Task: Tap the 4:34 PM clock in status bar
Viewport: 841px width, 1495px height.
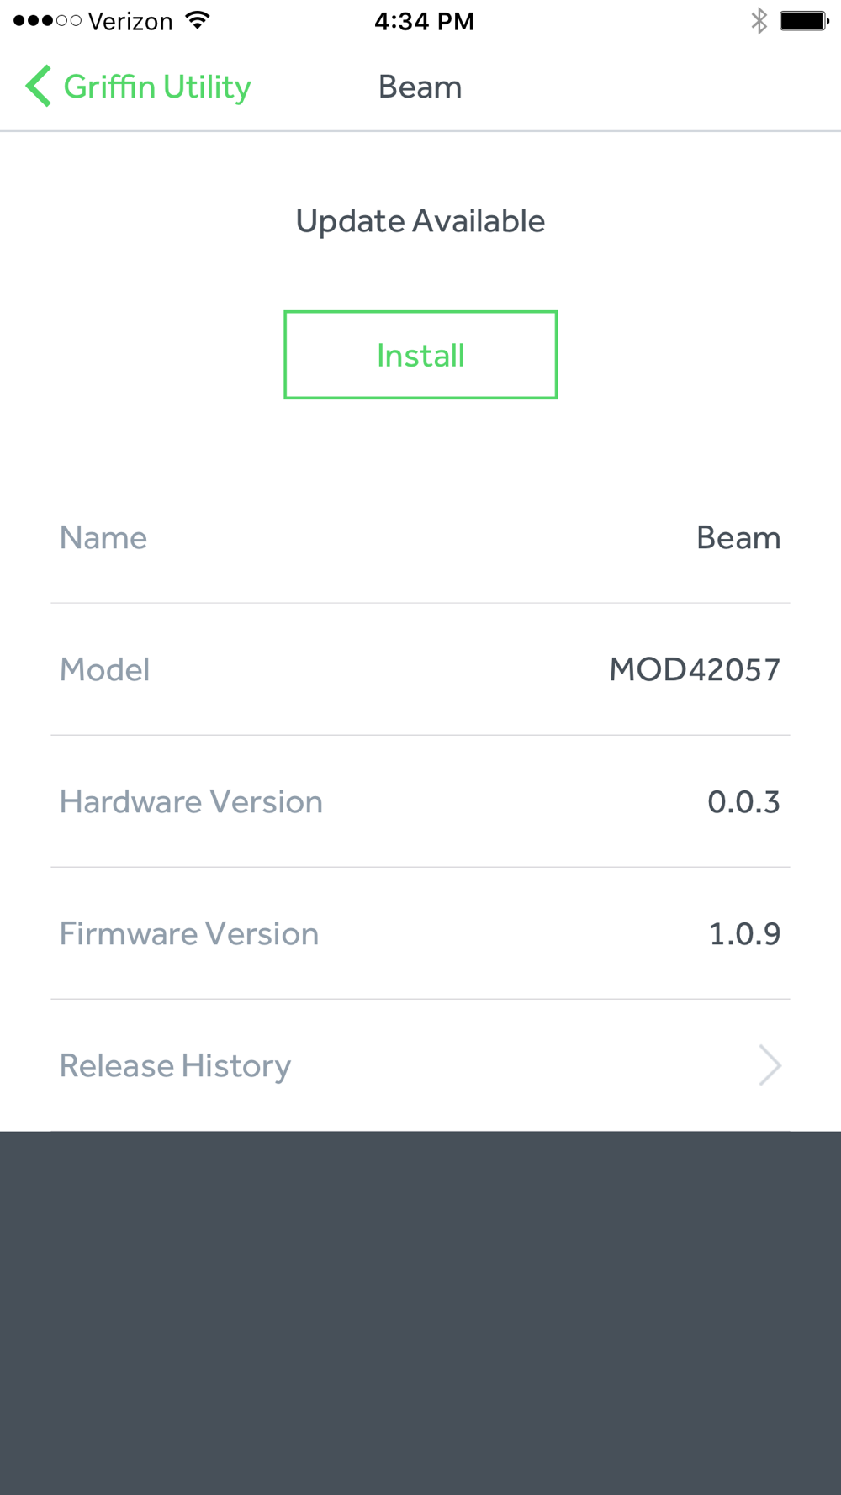Action: coord(424,21)
